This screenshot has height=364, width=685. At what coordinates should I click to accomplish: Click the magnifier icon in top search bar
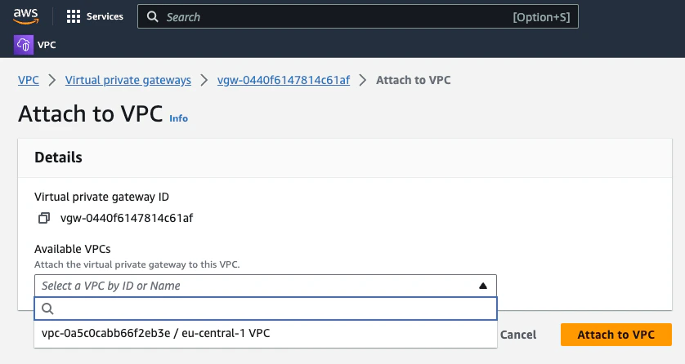coord(153,17)
